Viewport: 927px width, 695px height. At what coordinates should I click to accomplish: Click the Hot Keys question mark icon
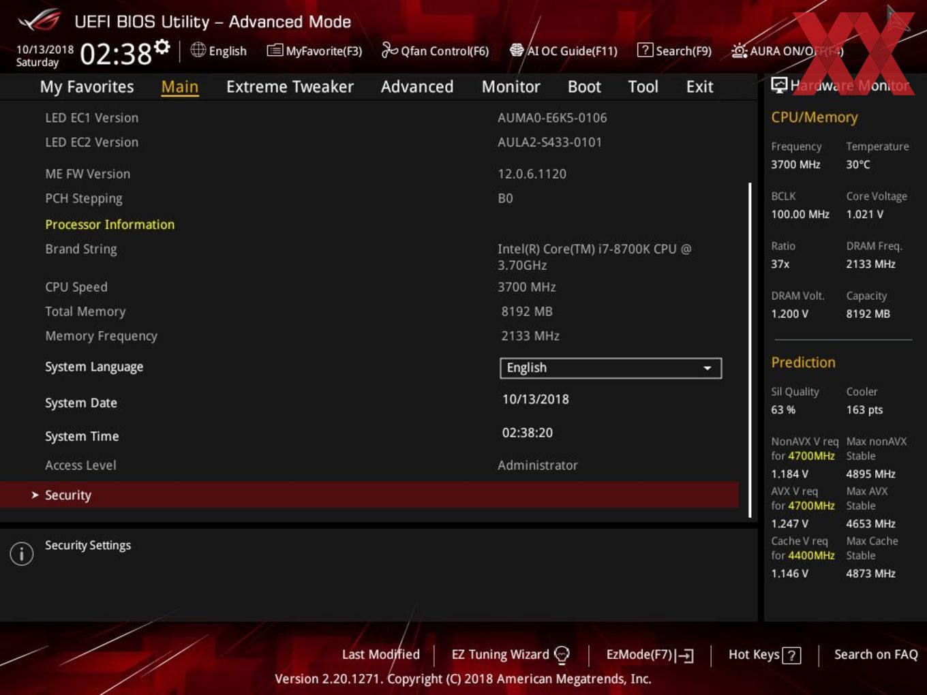pyautogui.click(x=791, y=655)
